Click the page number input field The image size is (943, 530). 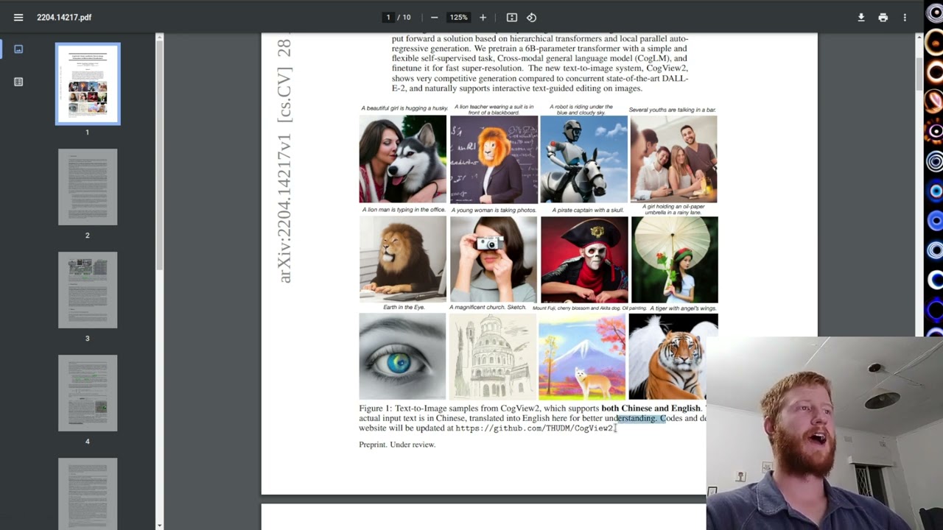[388, 18]
